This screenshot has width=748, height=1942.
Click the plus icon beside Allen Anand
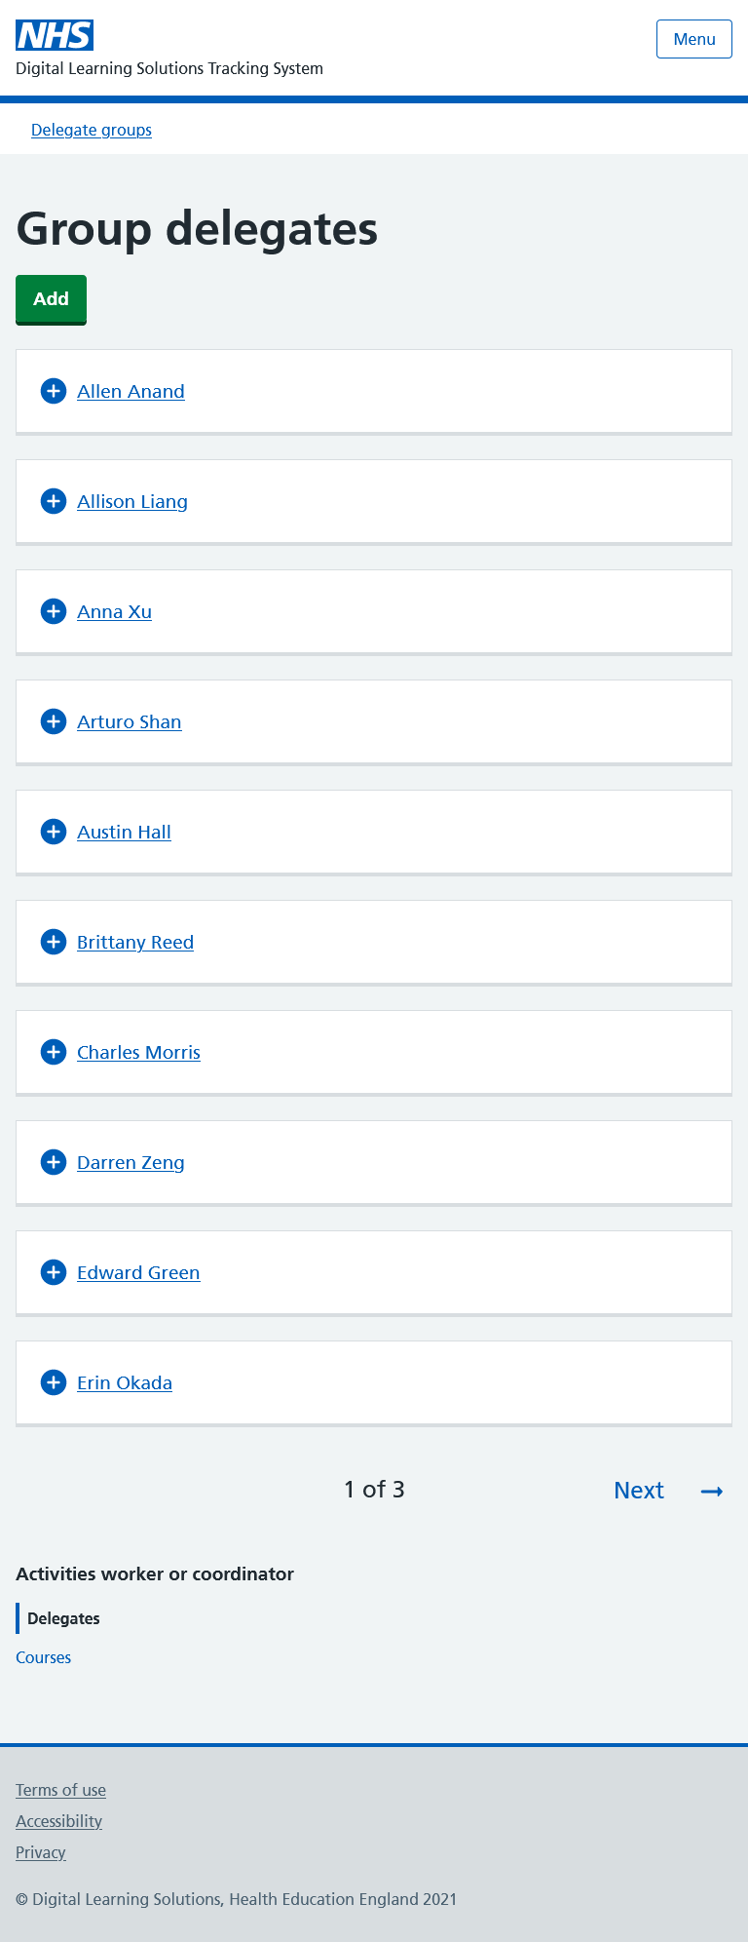(x=54, y=391)
